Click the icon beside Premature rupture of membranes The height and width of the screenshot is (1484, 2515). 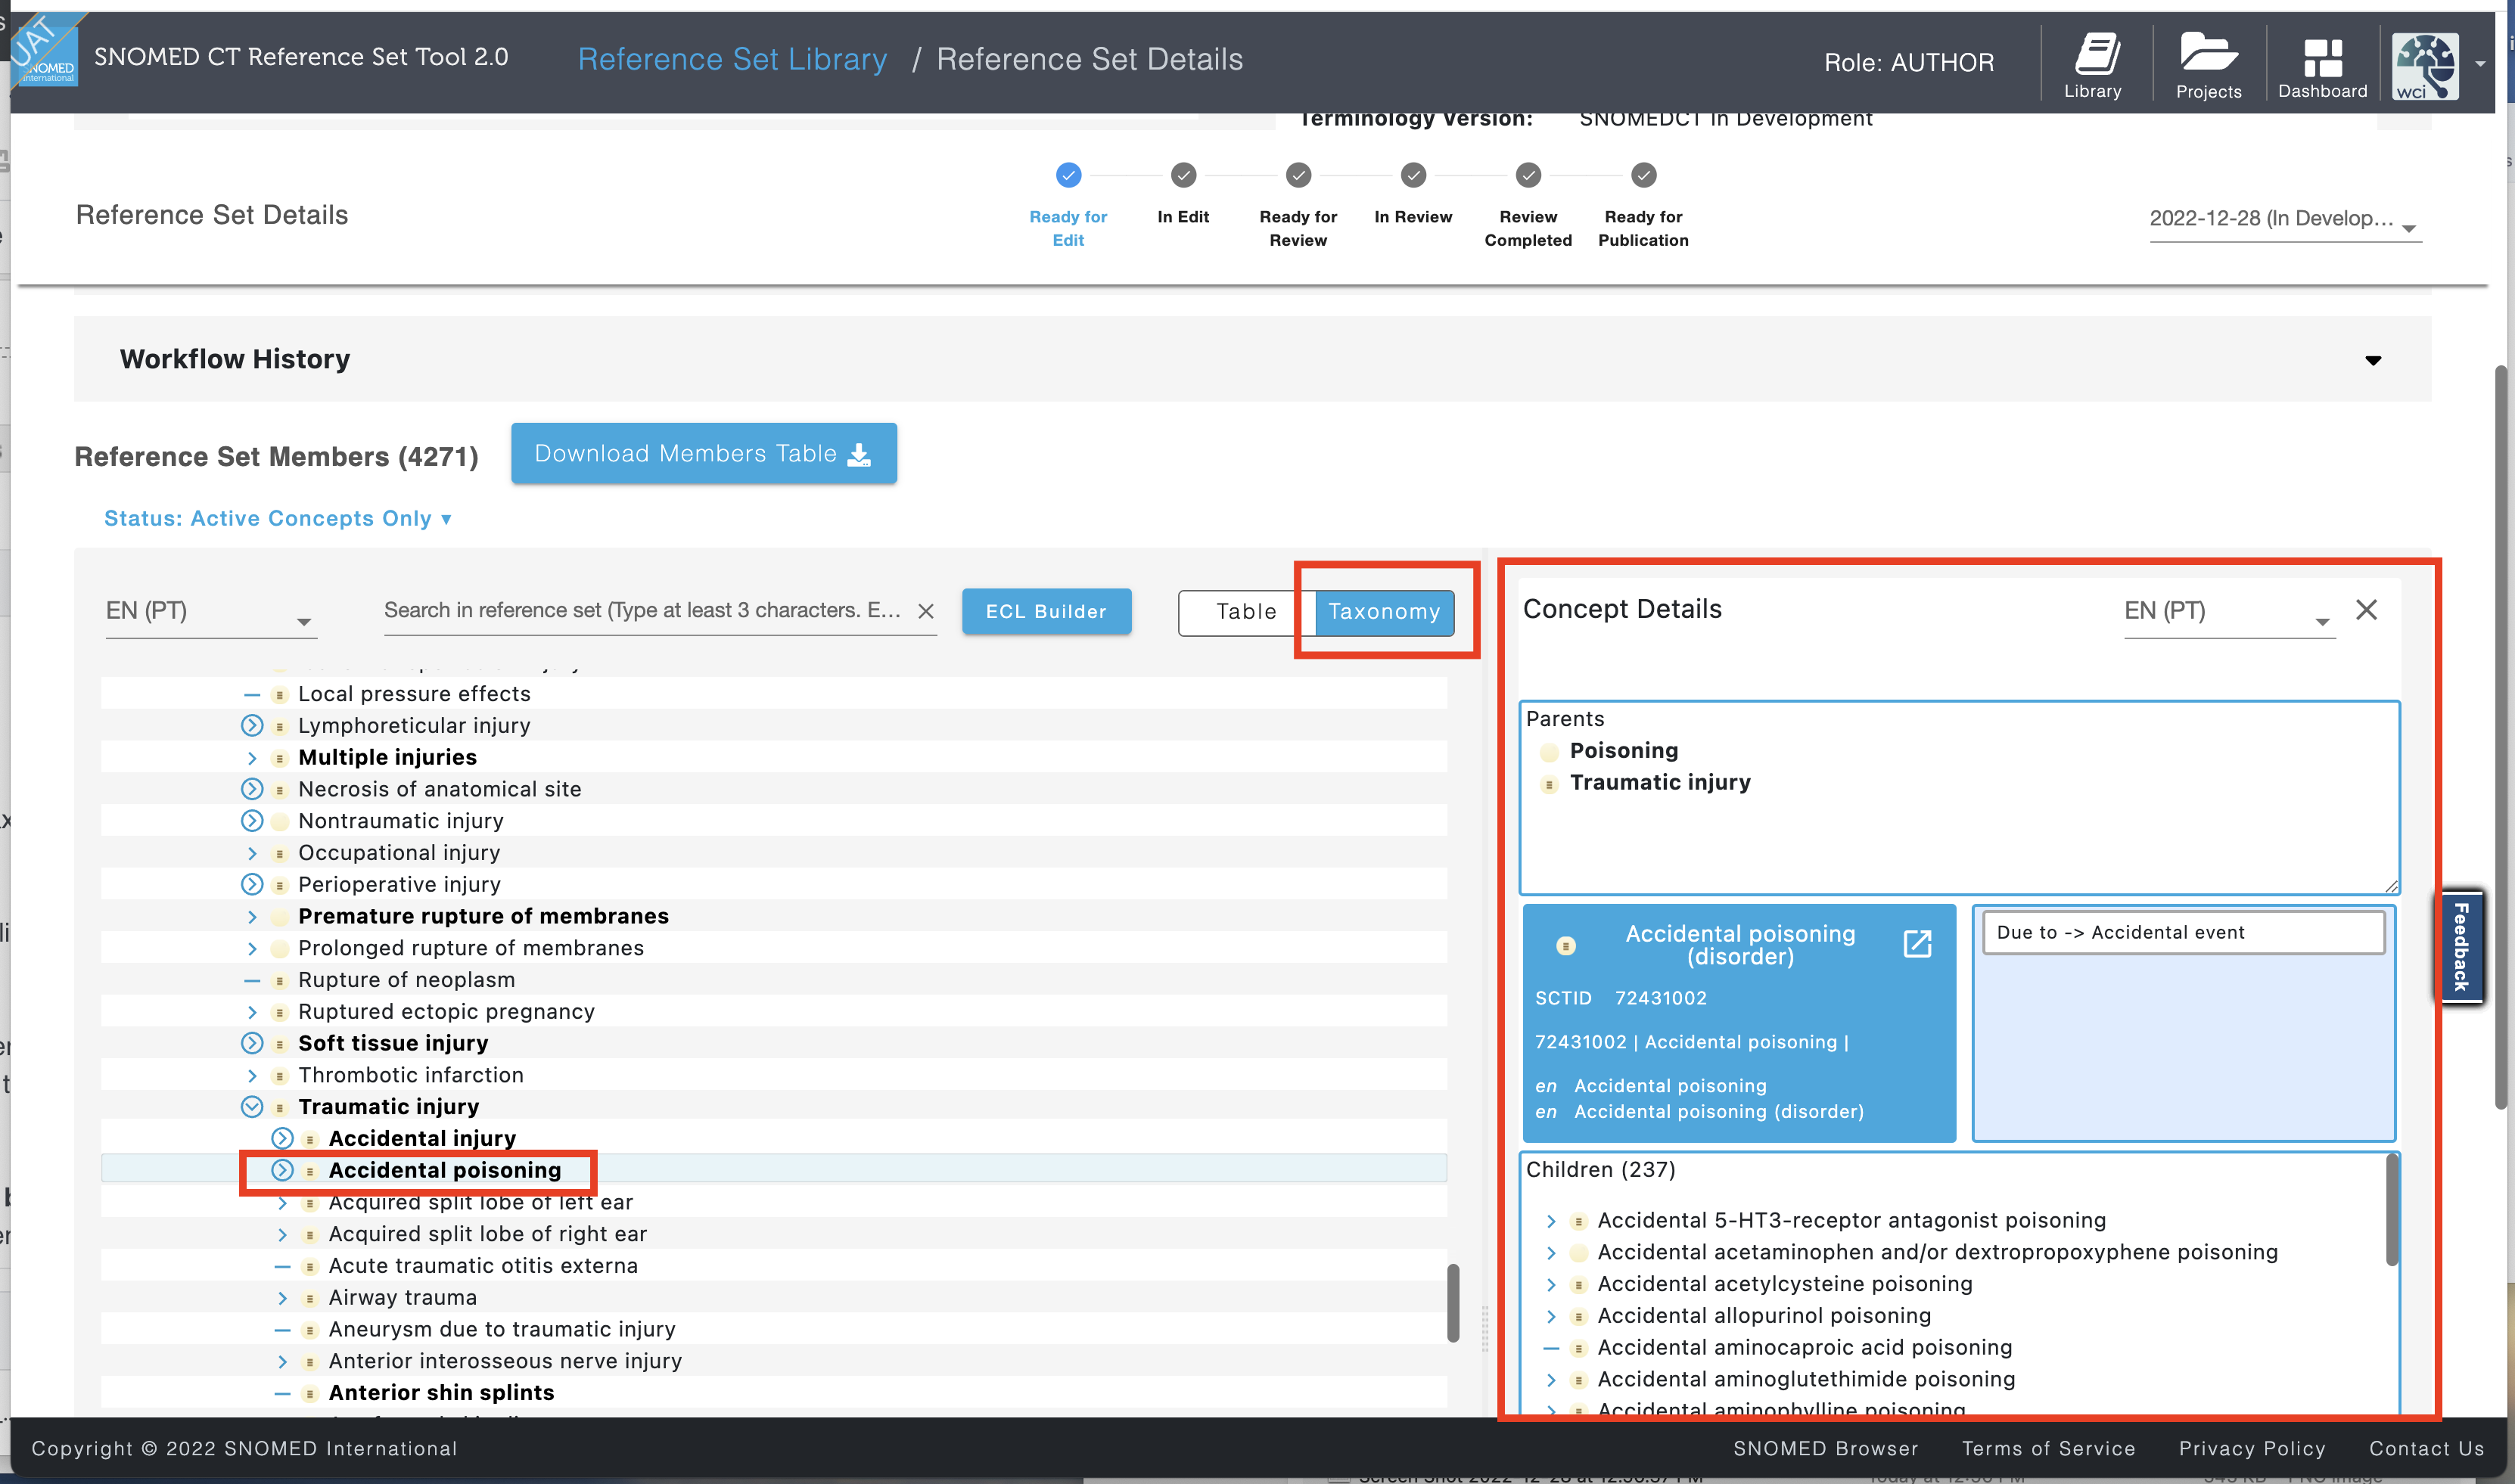[280, 917]
